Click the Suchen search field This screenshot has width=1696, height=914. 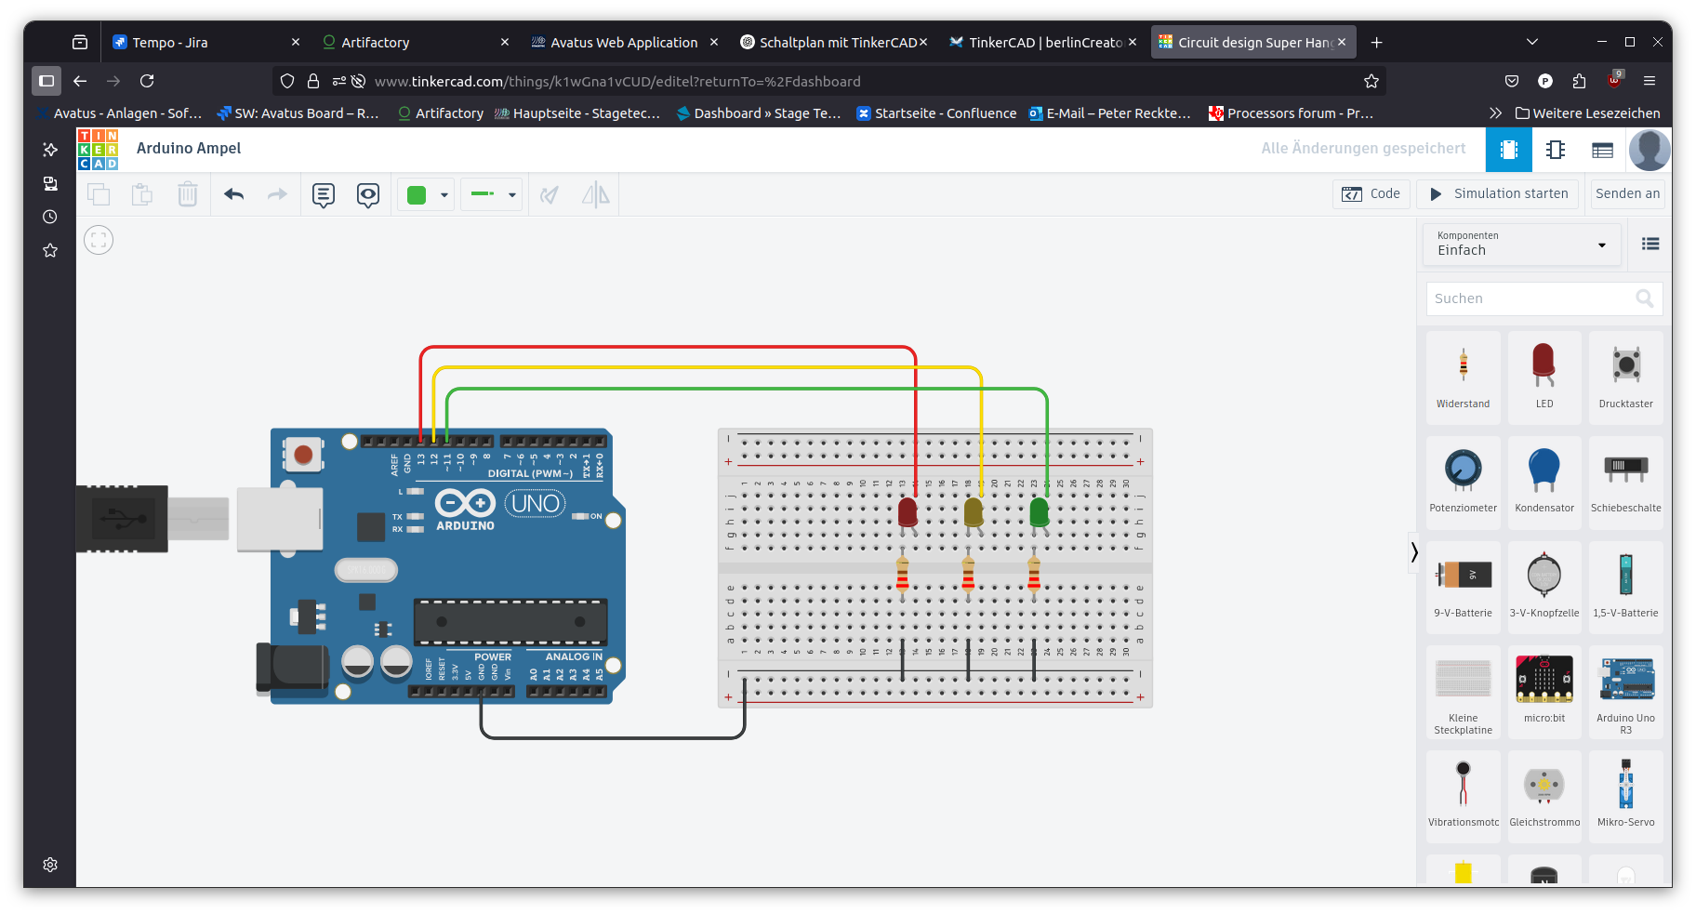[x=1544, y=298]
